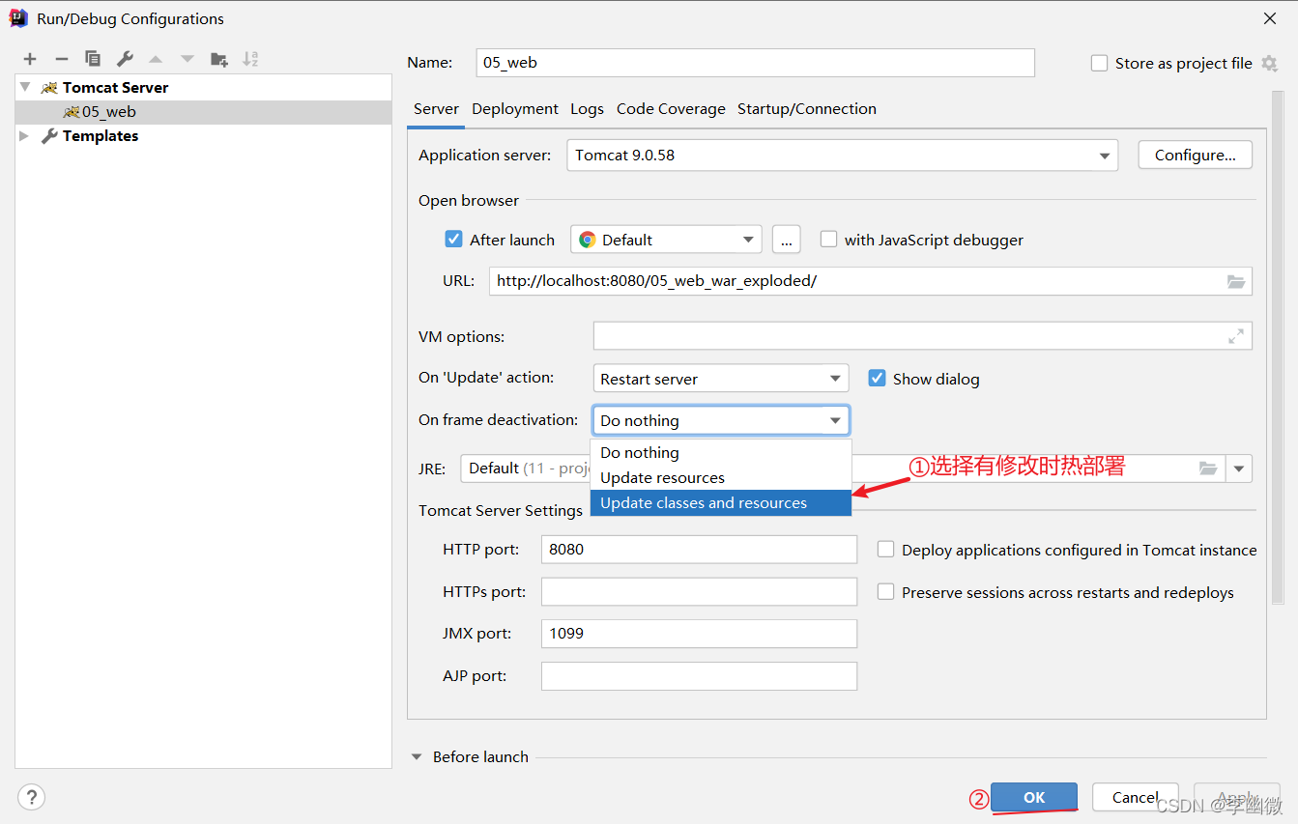
Task: Sort configurations alphabetically icon
Action: 250,59
